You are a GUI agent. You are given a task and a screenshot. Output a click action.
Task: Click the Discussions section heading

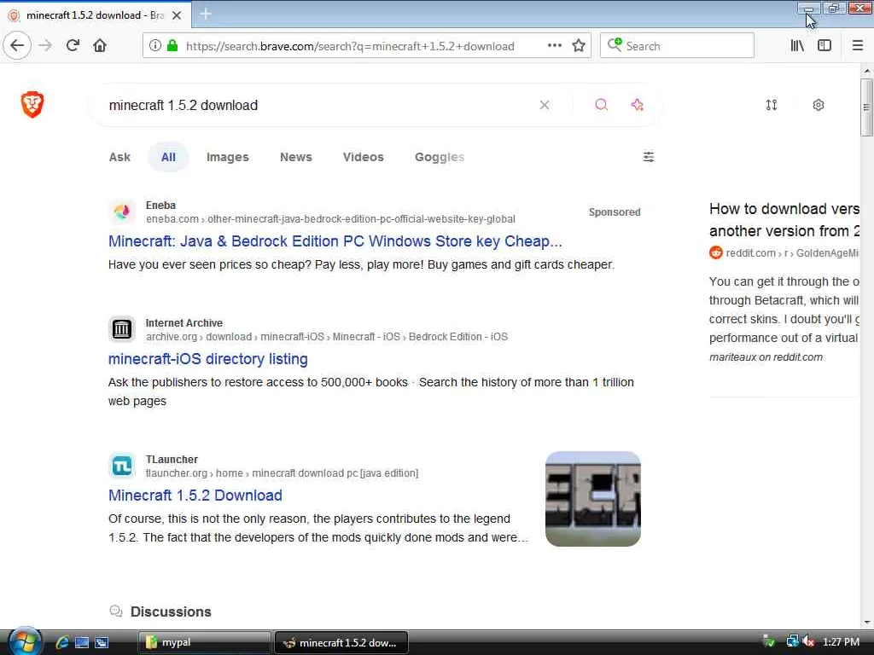point(171,612)
